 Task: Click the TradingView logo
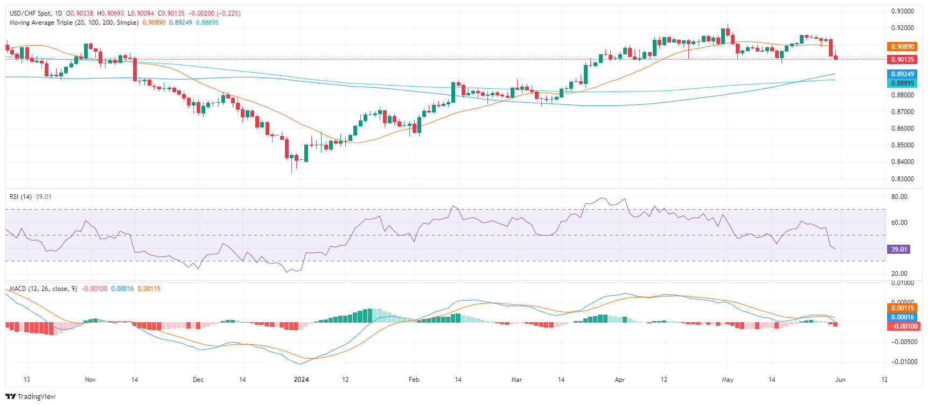tap(31, 396)
